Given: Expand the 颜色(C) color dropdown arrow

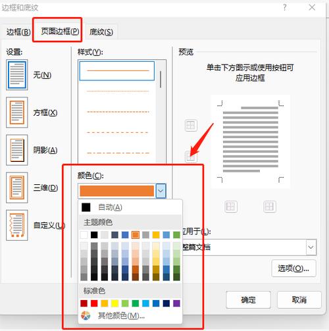Looking at the screenshot, I should pos(161,191).
